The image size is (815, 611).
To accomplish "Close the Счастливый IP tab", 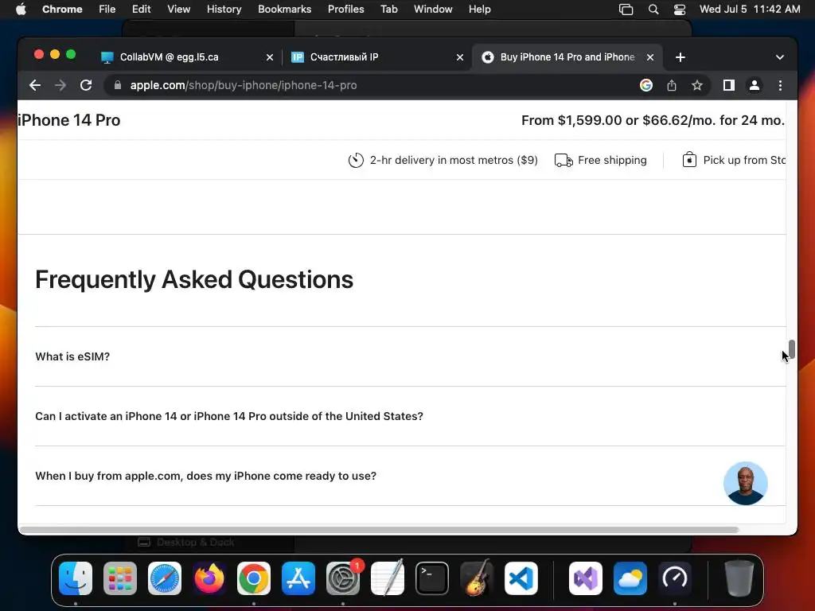I will tap(459, 57).
